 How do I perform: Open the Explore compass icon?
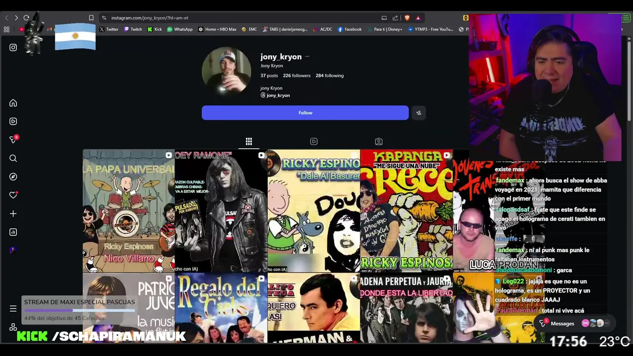[13, 177]
